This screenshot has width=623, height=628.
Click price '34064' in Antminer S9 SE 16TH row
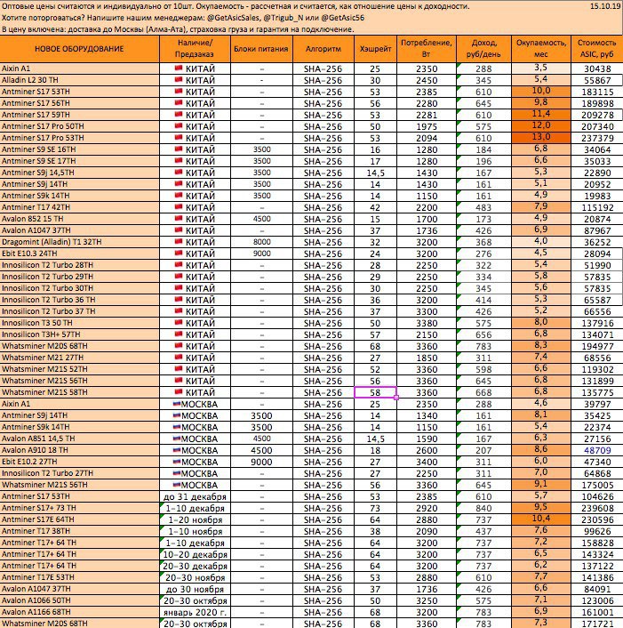pos(597,149)
